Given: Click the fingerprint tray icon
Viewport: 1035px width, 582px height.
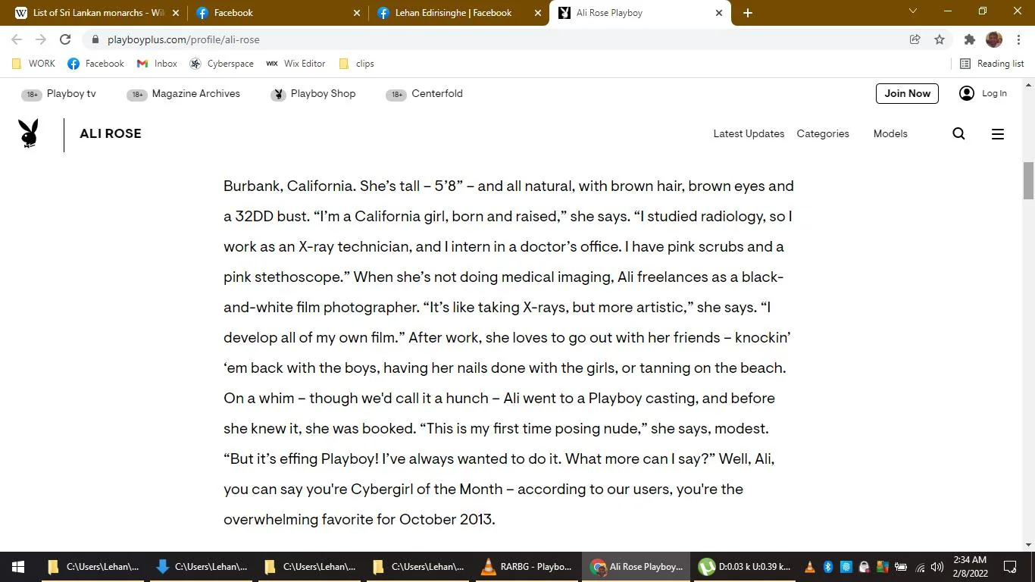Looking at the screenshot, I should click(846, 567).
